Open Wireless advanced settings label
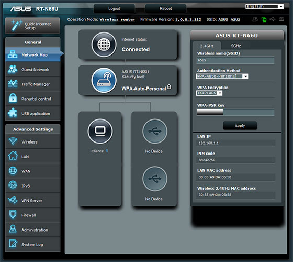Viewport: 293px width, 262px height. 29,142
